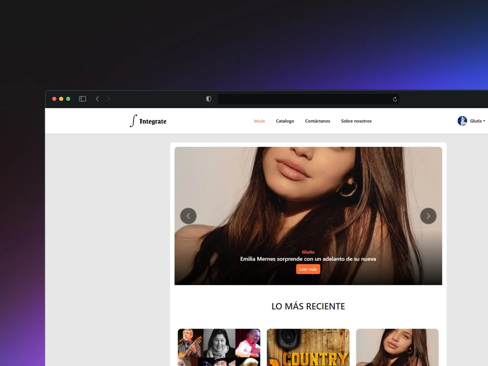Image resolution: width=488 pixels, height=366 pixels.
Task: Click the Glutix user avatar
Action: (462, 121)
